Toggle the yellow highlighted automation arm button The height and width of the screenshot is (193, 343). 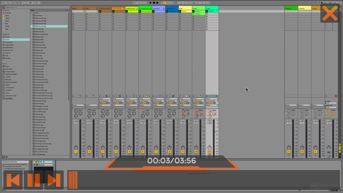(165, 3)
